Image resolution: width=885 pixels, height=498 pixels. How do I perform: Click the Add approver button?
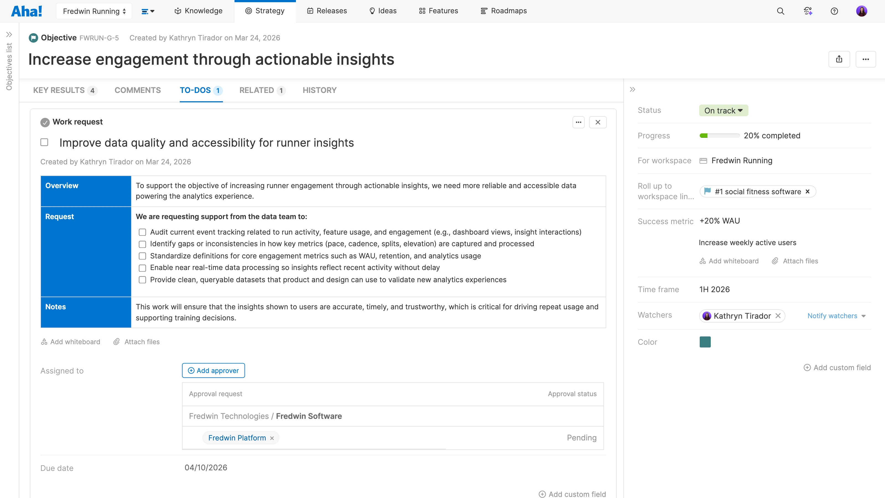[x=213, y=370]
